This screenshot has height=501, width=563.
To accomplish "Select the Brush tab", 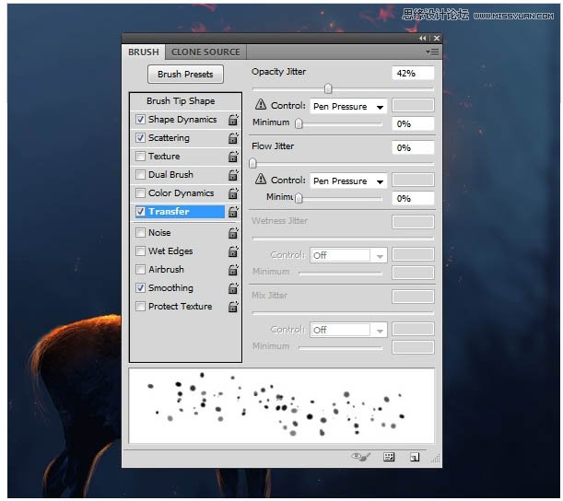I will tap(143, 52).
